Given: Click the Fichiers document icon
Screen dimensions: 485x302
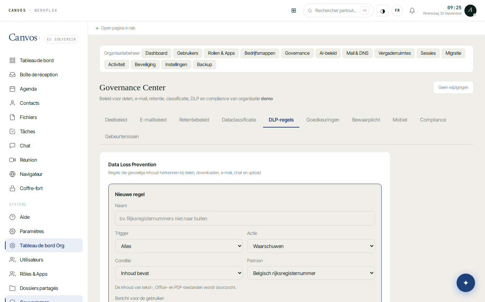Looking at the screenshot, I should 12,117.
